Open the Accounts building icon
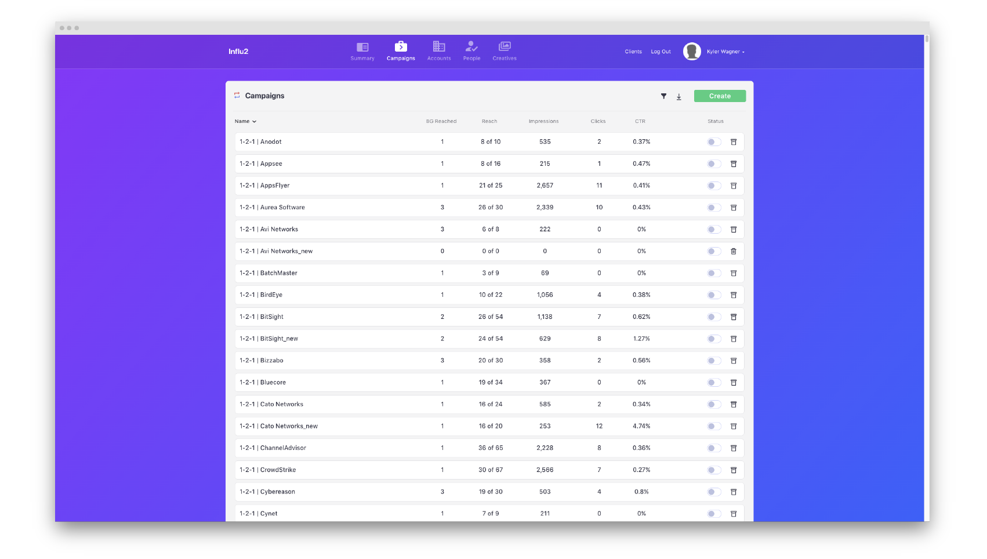987x559 pixels. tap(439, 46)
